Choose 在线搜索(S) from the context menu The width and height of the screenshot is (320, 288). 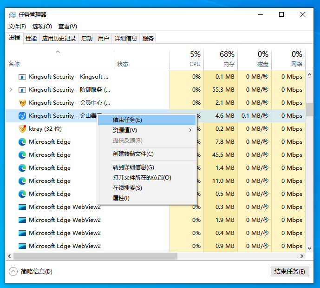point(147,188)
